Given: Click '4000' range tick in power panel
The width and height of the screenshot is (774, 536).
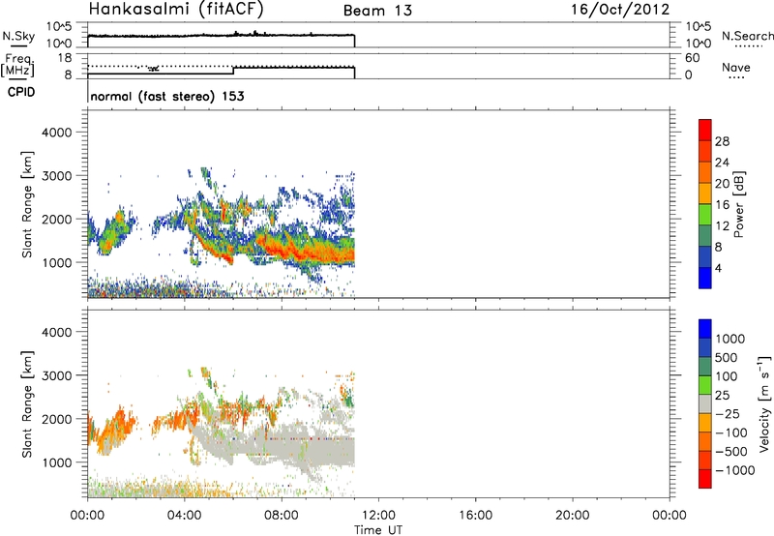Looking at the screenshot, I should [57, 133].
